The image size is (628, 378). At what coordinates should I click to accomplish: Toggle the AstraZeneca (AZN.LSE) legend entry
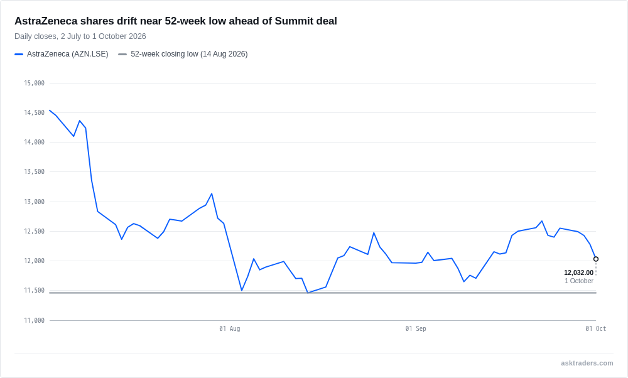62,54
